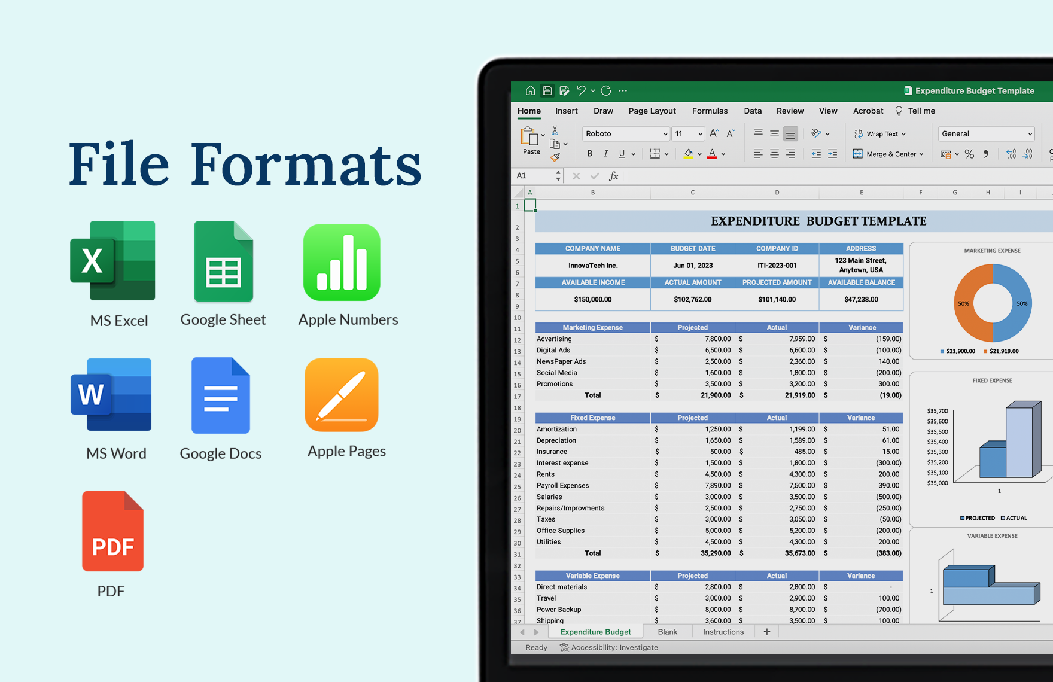Image resolution: width=1053 pixels, height=682 pixels.
Task: Open the Insert ribbon tab
Action: coord(566,111)
